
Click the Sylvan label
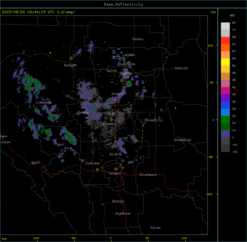click(112, 70)
